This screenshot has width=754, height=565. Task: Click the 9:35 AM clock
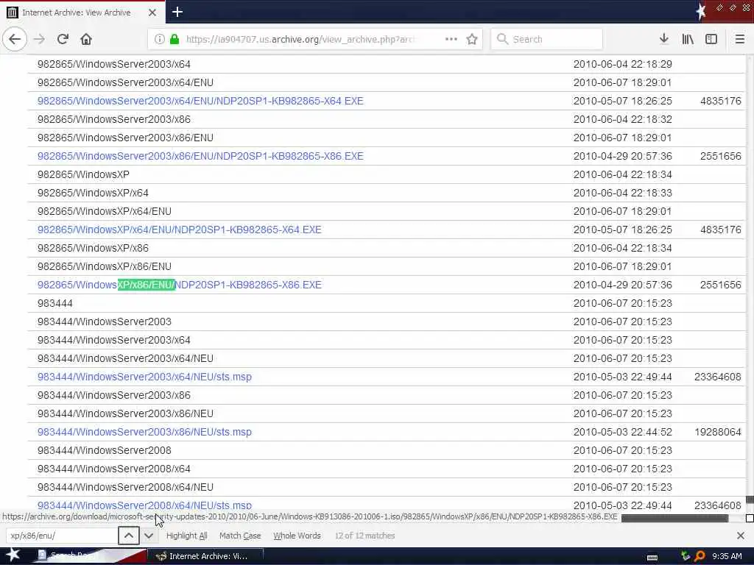[727, 556]
